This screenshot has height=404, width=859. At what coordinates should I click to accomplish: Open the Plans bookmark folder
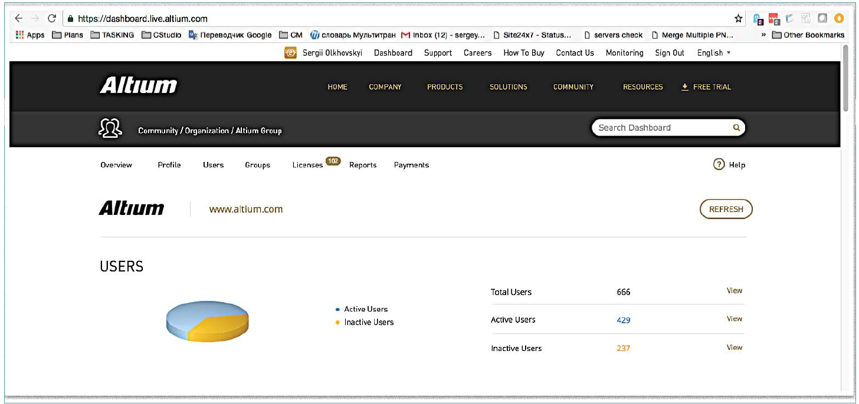point(68,35)
